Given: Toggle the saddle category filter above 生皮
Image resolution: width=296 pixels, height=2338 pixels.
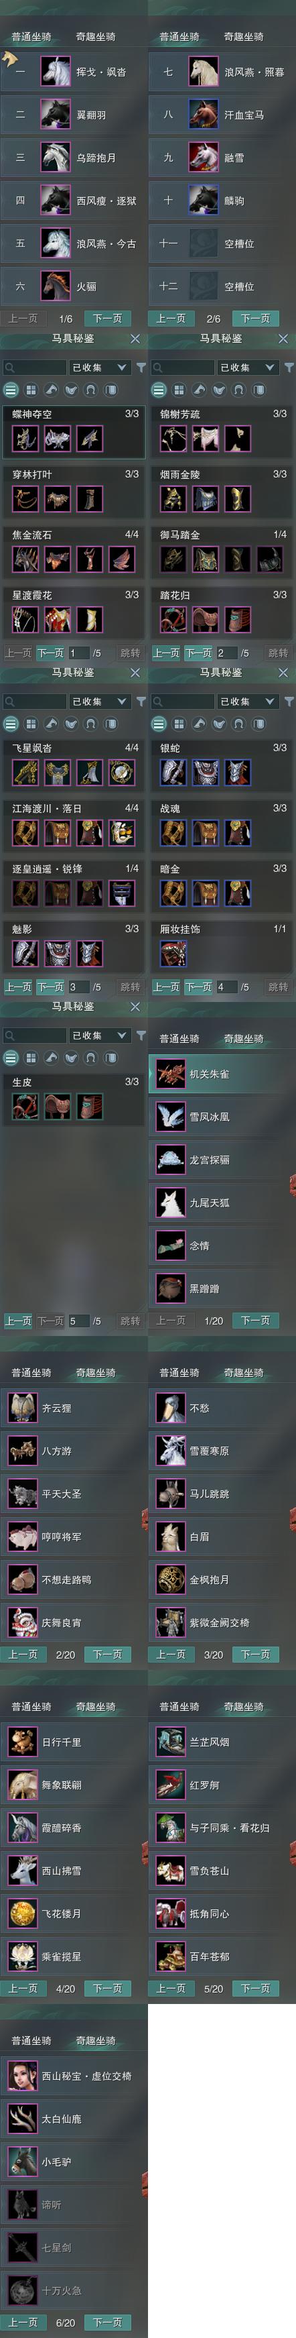Looking at the screenshot, I should point(70,1058).
